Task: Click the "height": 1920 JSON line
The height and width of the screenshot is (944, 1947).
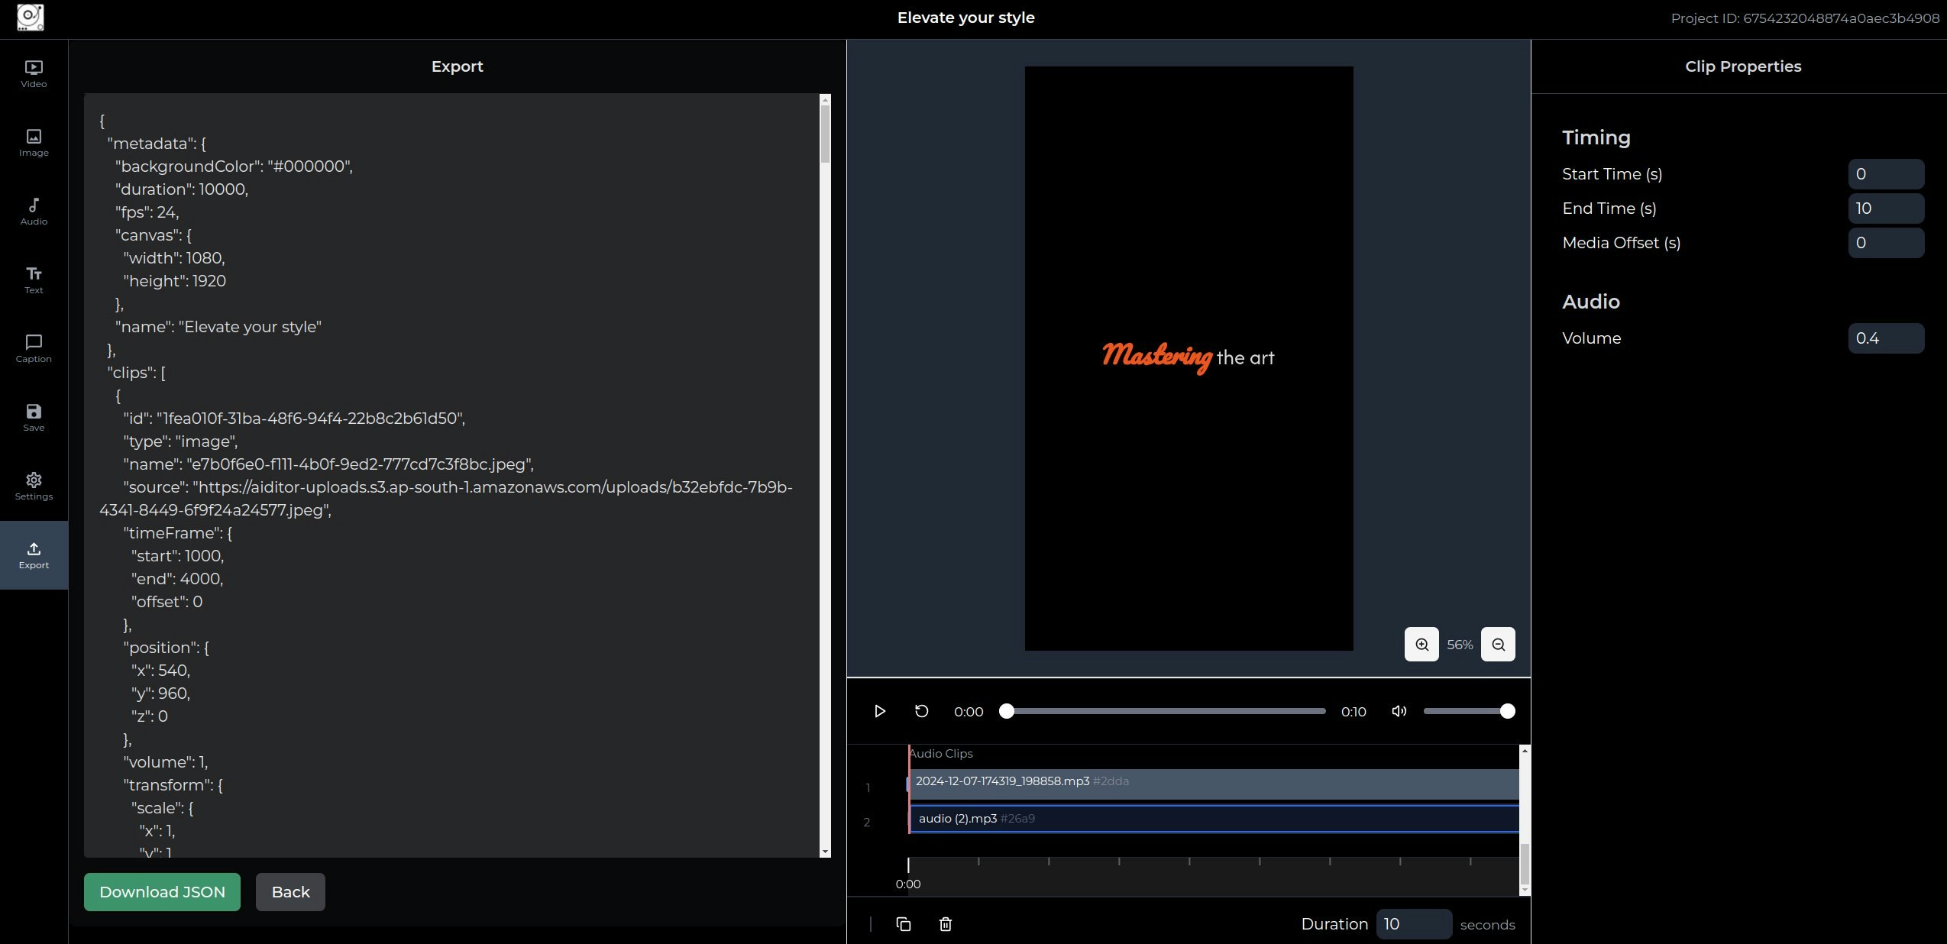Action: [x=174, y=281]
